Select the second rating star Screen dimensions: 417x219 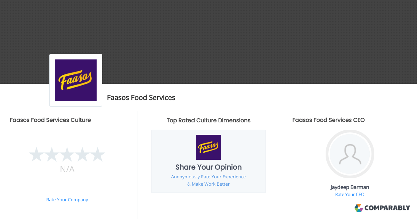point(52,154)
